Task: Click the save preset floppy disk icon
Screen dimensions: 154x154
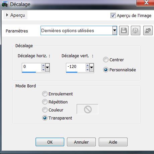Action: point(124,30)
